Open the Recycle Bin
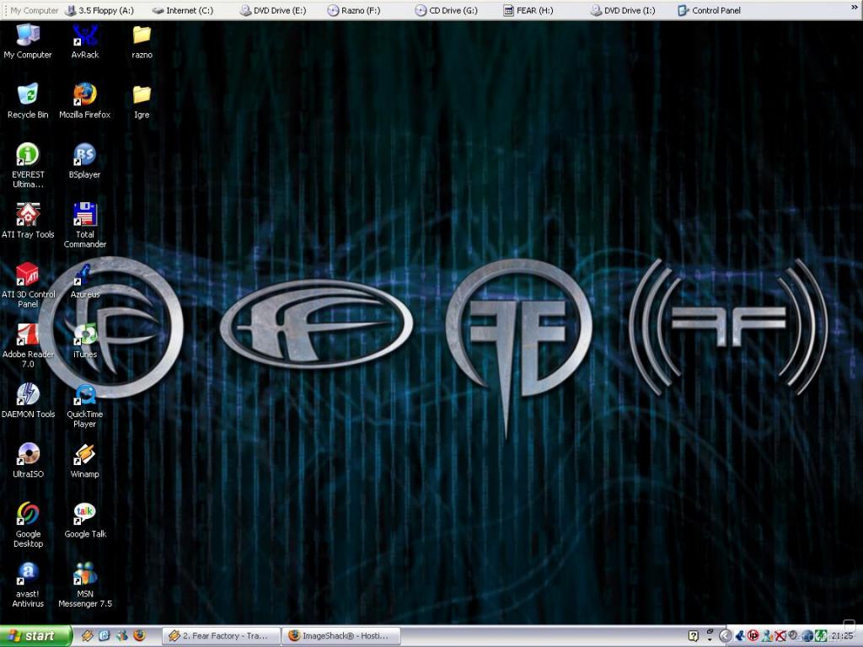Screen dimensions: 863x647 coord(28,101)
